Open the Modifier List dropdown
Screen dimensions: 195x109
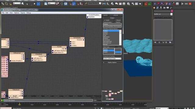(x=163, y=14)
